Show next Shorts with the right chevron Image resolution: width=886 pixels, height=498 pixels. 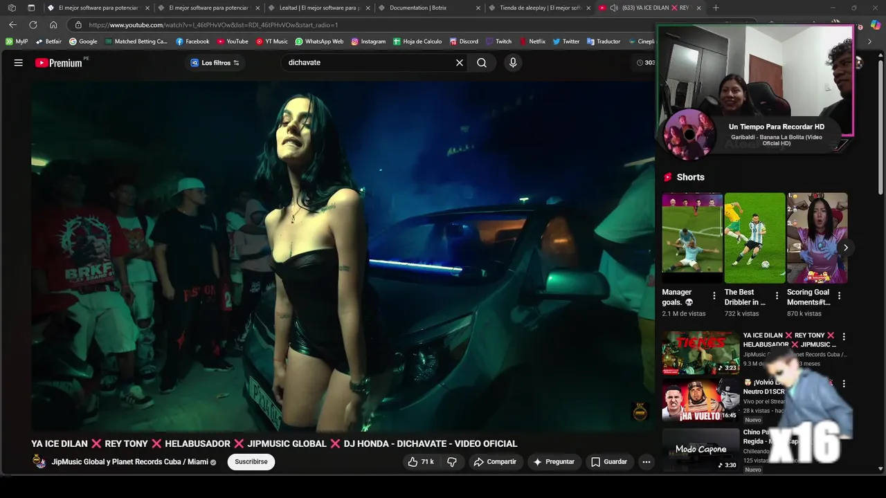(845, 248)
